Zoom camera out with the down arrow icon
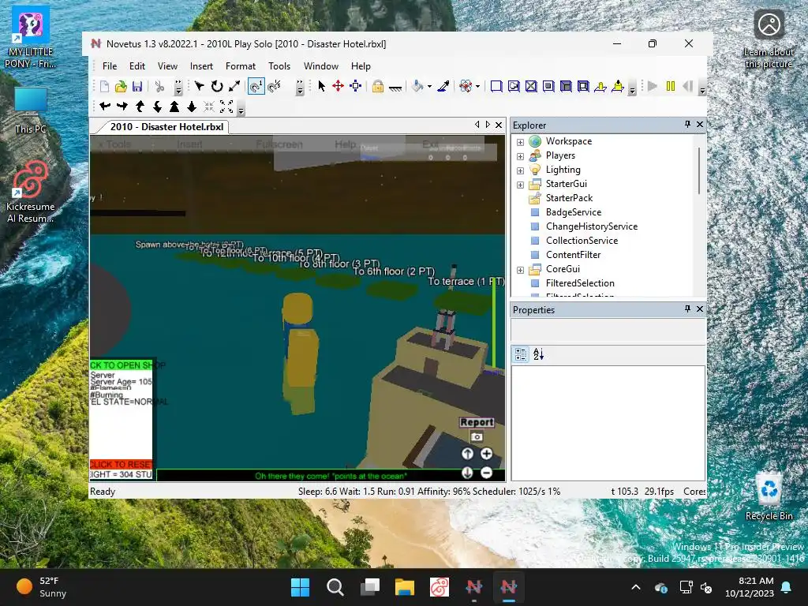Viewport: 808px width, 606px height. 192,107
